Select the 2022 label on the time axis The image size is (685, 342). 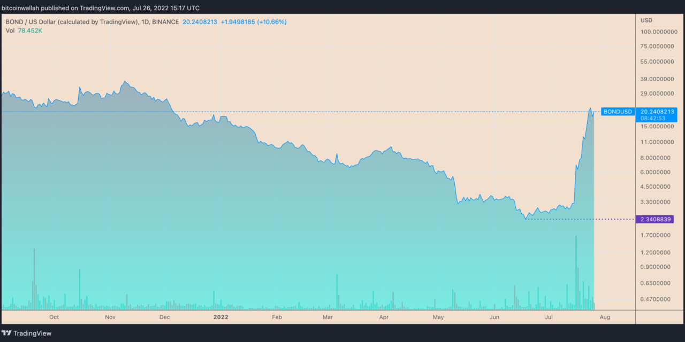(x=220, y=317)
